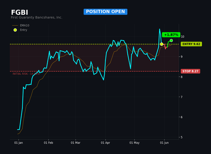Click First Guaranty Bancshares, Inc. subtitle
The image size is (211, 154).
click(x=37, y=17)
